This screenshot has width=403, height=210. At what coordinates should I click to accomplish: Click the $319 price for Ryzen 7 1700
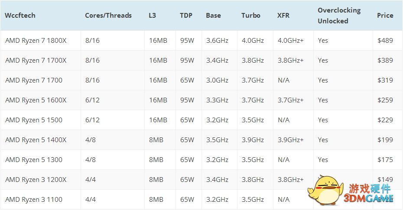pos(385,80)
